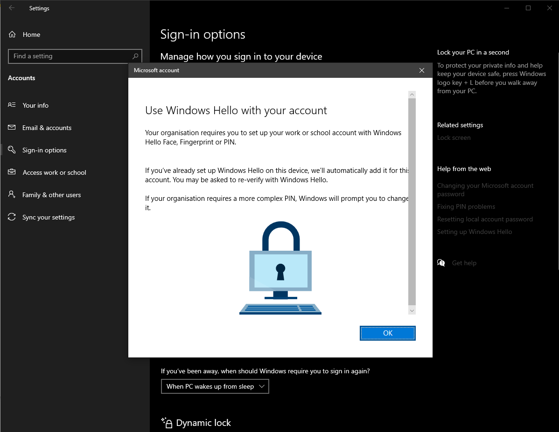Image resolution: width=559 pixels, height=432 pixels.
Task: Click the Family & other users people icon
Action: (11, 194)
